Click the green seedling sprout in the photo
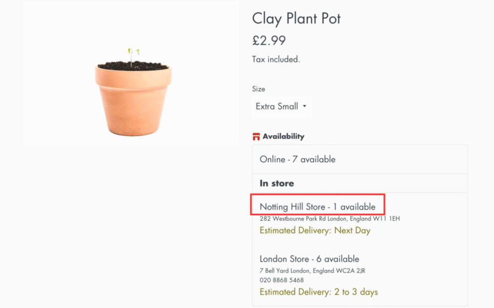The image size is (494, 308). pyautogui.click(x=133, y=54)
